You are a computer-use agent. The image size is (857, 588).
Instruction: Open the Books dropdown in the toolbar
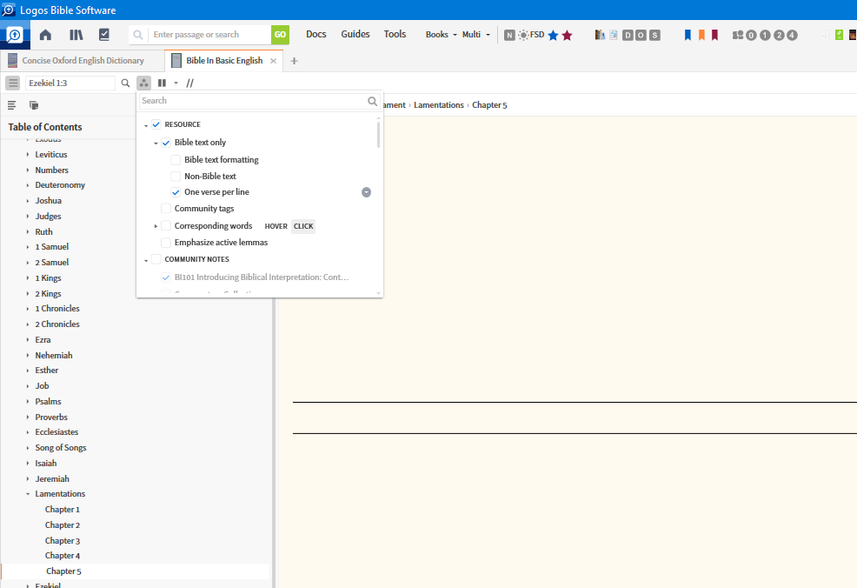[x=441, y=35]
